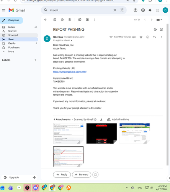
Task: Open the Support help icon
Action: [x=136, y=10]
